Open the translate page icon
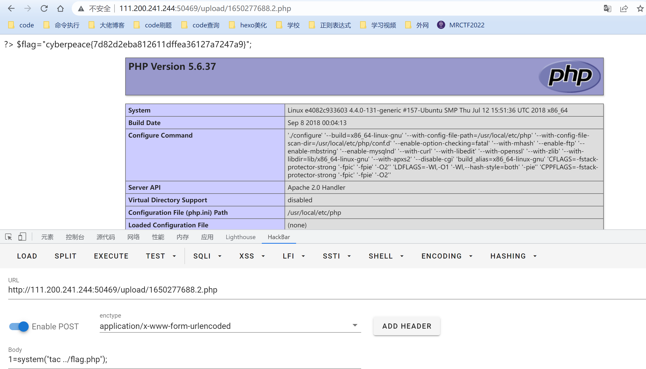The image size is (646, 369). coord(607,9)
